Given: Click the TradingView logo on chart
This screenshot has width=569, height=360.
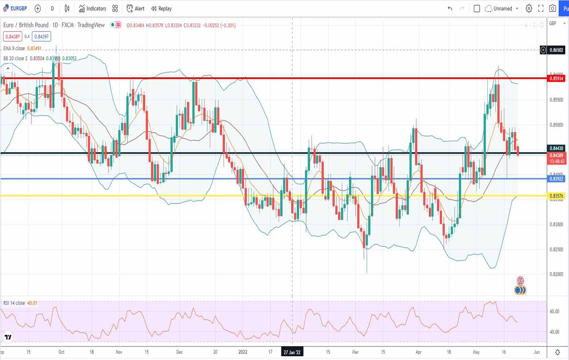Looking at the screenshot, I should click(8, 337).
